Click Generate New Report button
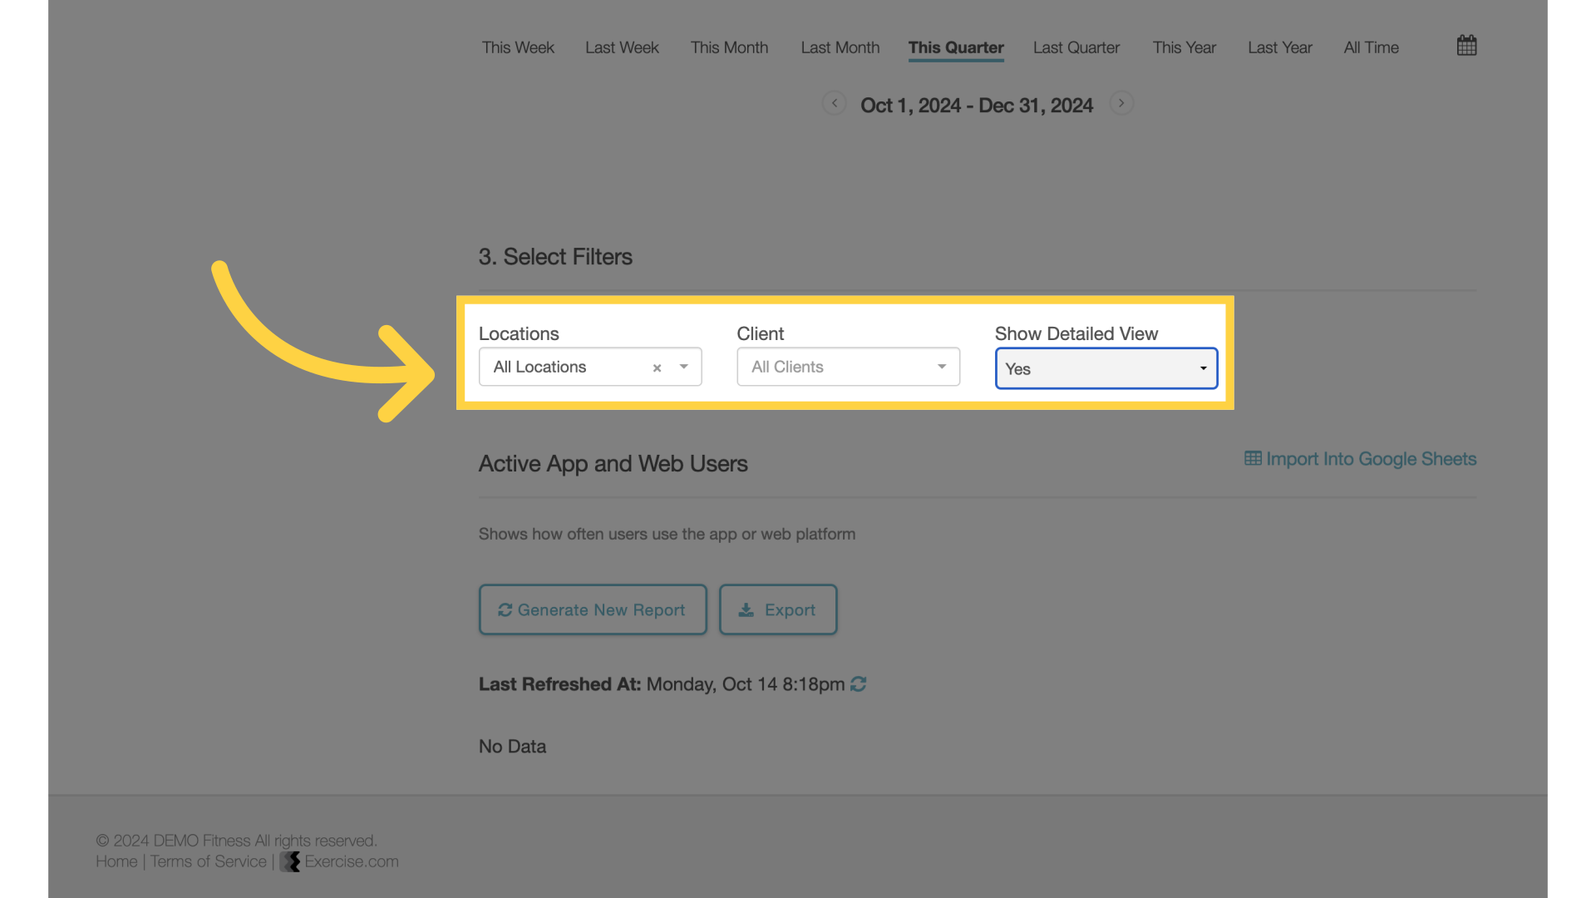The height and width of the screenshot is (898, 1596). pyautogui.click(x=592, y=609)
